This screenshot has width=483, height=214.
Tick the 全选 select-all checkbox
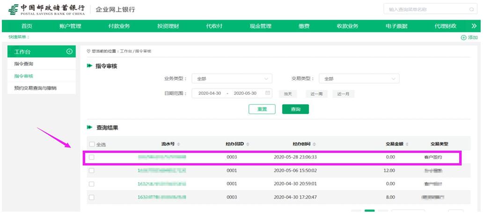click(x=92, y=144)
